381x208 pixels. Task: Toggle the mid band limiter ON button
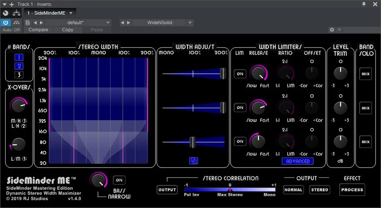click(x=240, y=108)
